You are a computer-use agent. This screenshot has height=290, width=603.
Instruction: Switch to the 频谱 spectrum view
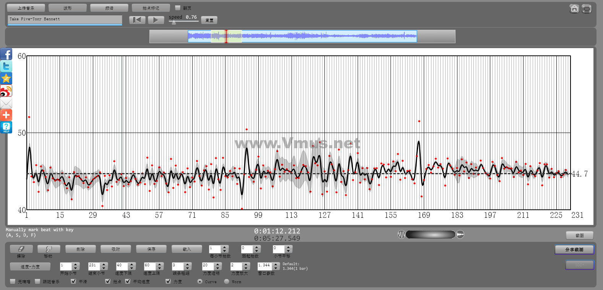[x=109, y=8]
